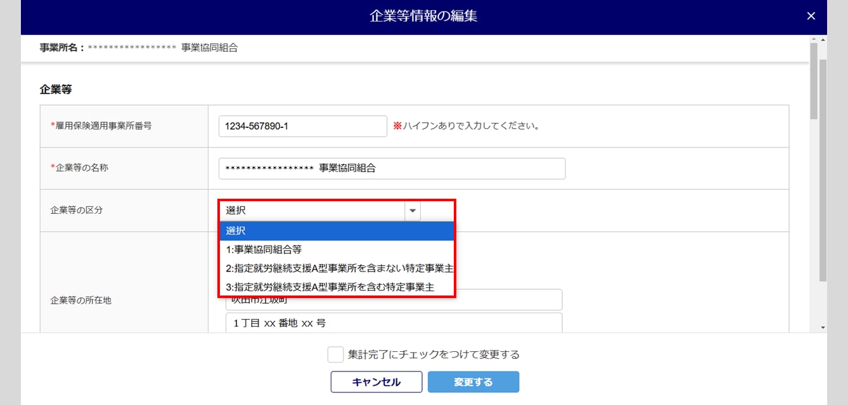Click the scrollbar up arrow
The image size is (848, 405).
point(823,40)
